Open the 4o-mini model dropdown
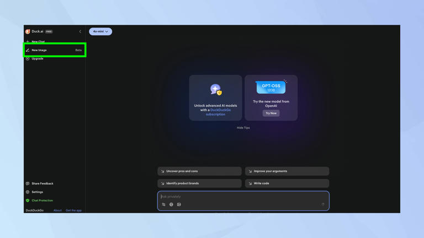 (x=100, y=31)
